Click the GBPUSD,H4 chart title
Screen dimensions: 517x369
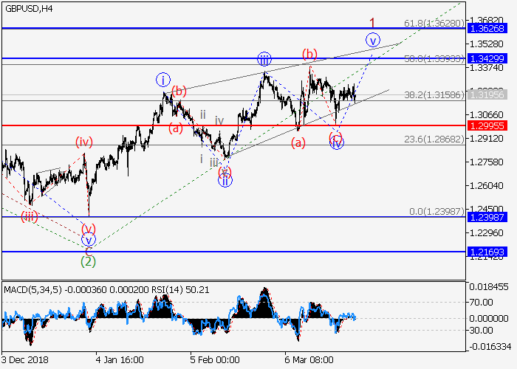pyautogui.click(x=27, y=8)
